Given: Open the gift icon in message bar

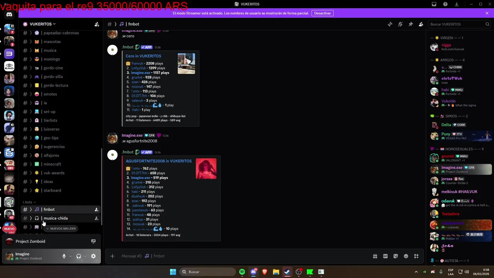Looking at the screenshot, I should [x=375, y=256].
